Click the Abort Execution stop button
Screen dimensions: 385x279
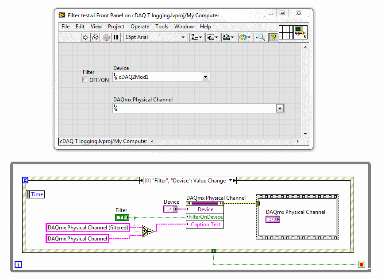coord(106,37)
